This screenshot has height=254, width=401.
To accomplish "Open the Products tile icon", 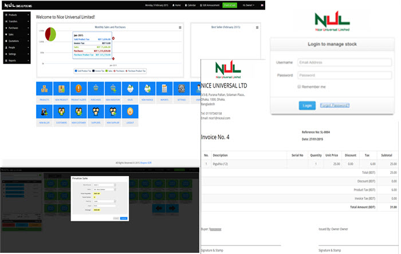I will click(44, 89).
